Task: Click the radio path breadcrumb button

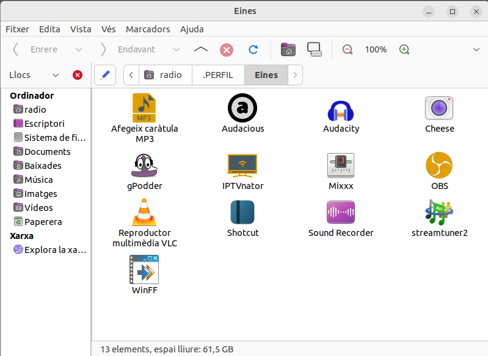Action: [164, 75]
